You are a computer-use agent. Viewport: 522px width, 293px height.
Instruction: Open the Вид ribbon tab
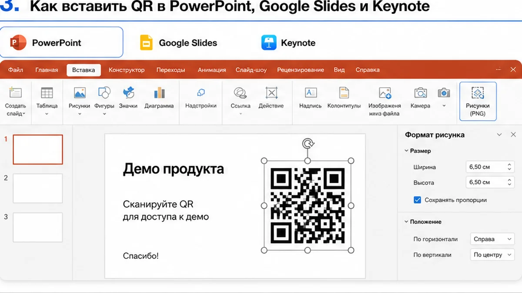(x=339, y=70)
